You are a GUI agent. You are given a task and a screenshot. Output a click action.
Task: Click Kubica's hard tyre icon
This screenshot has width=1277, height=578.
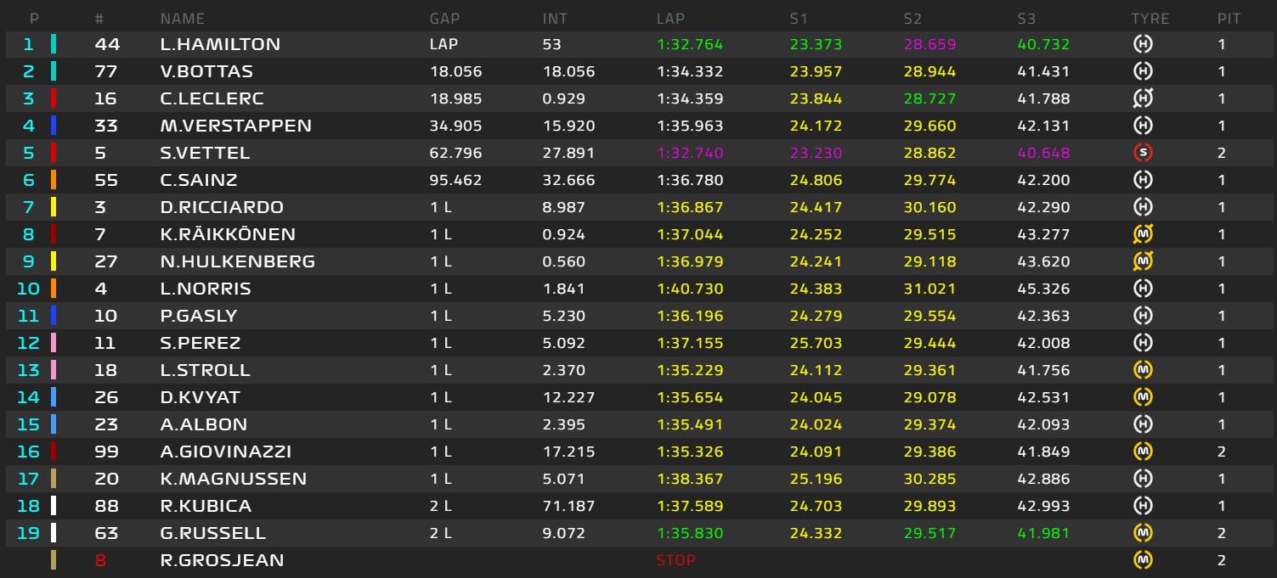(x=1144, y=506)
